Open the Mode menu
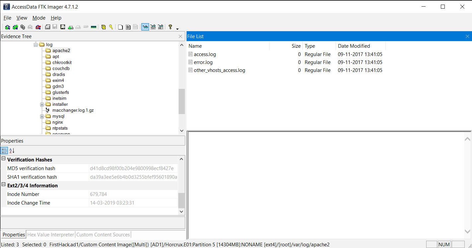 [x=39, y=18]
